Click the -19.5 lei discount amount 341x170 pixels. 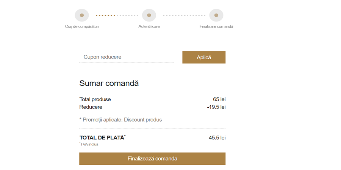pyautogui.click(x=216, y=107)
